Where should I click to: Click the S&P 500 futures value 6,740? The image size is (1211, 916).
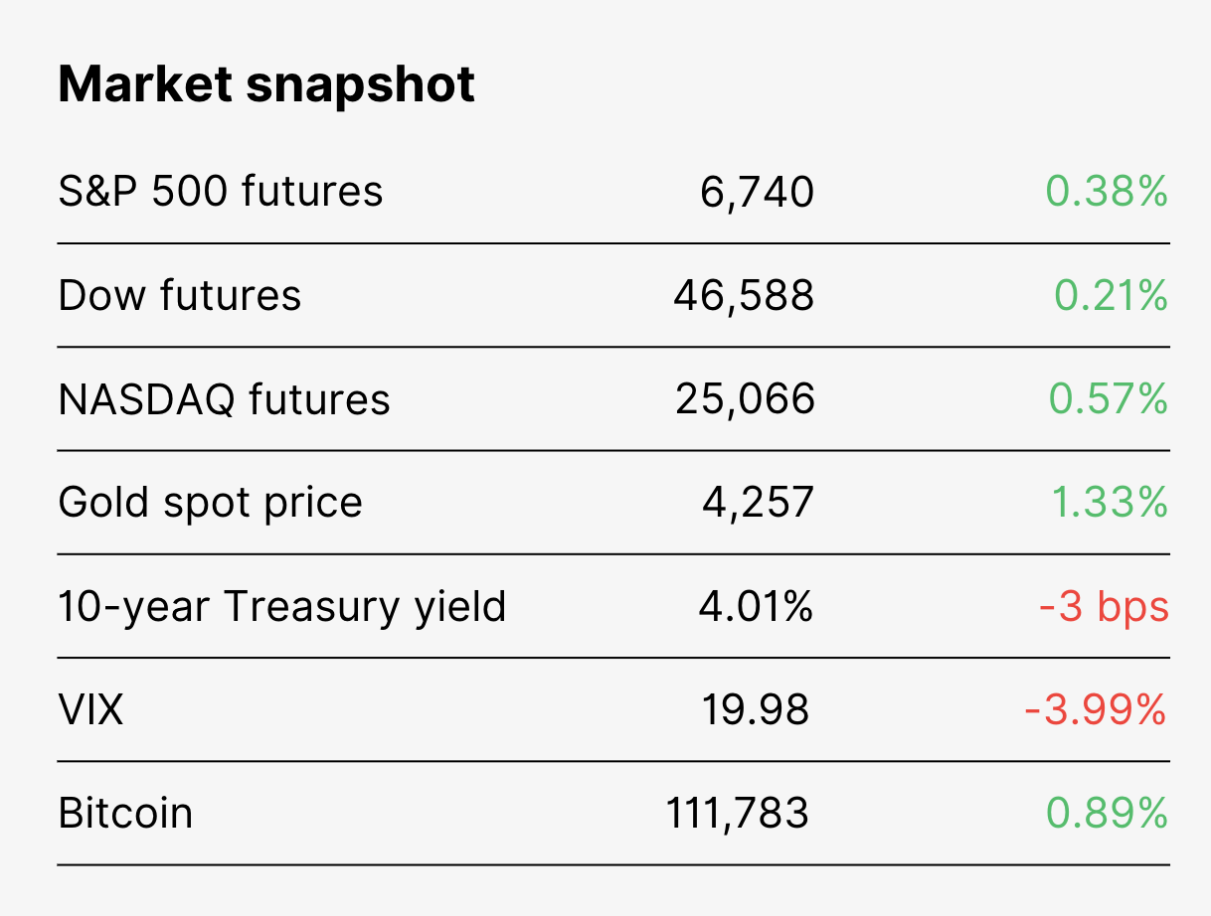[758, 193]
